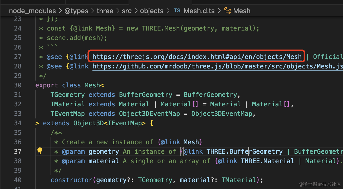
Task: Click the 'export' keyword on line 30
Action: click(x=47, y=85)
